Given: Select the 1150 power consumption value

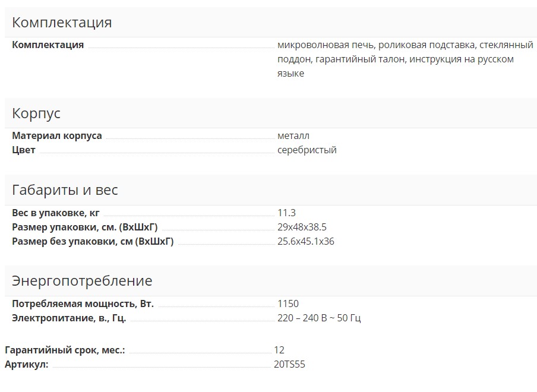Looking at the screenshot, I should pos(288,304).
